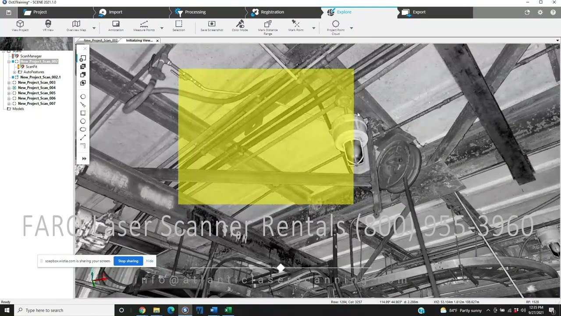561x316 pixels.
Task: Select new selection mode icon
Action: pyautogui.click(x=83, y=58)
